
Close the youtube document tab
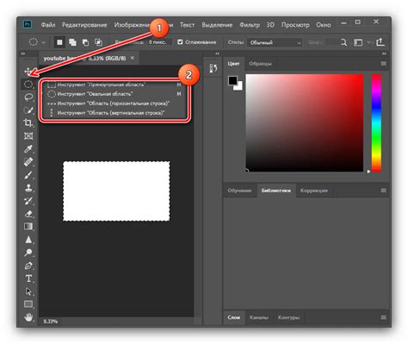(133, 58)
